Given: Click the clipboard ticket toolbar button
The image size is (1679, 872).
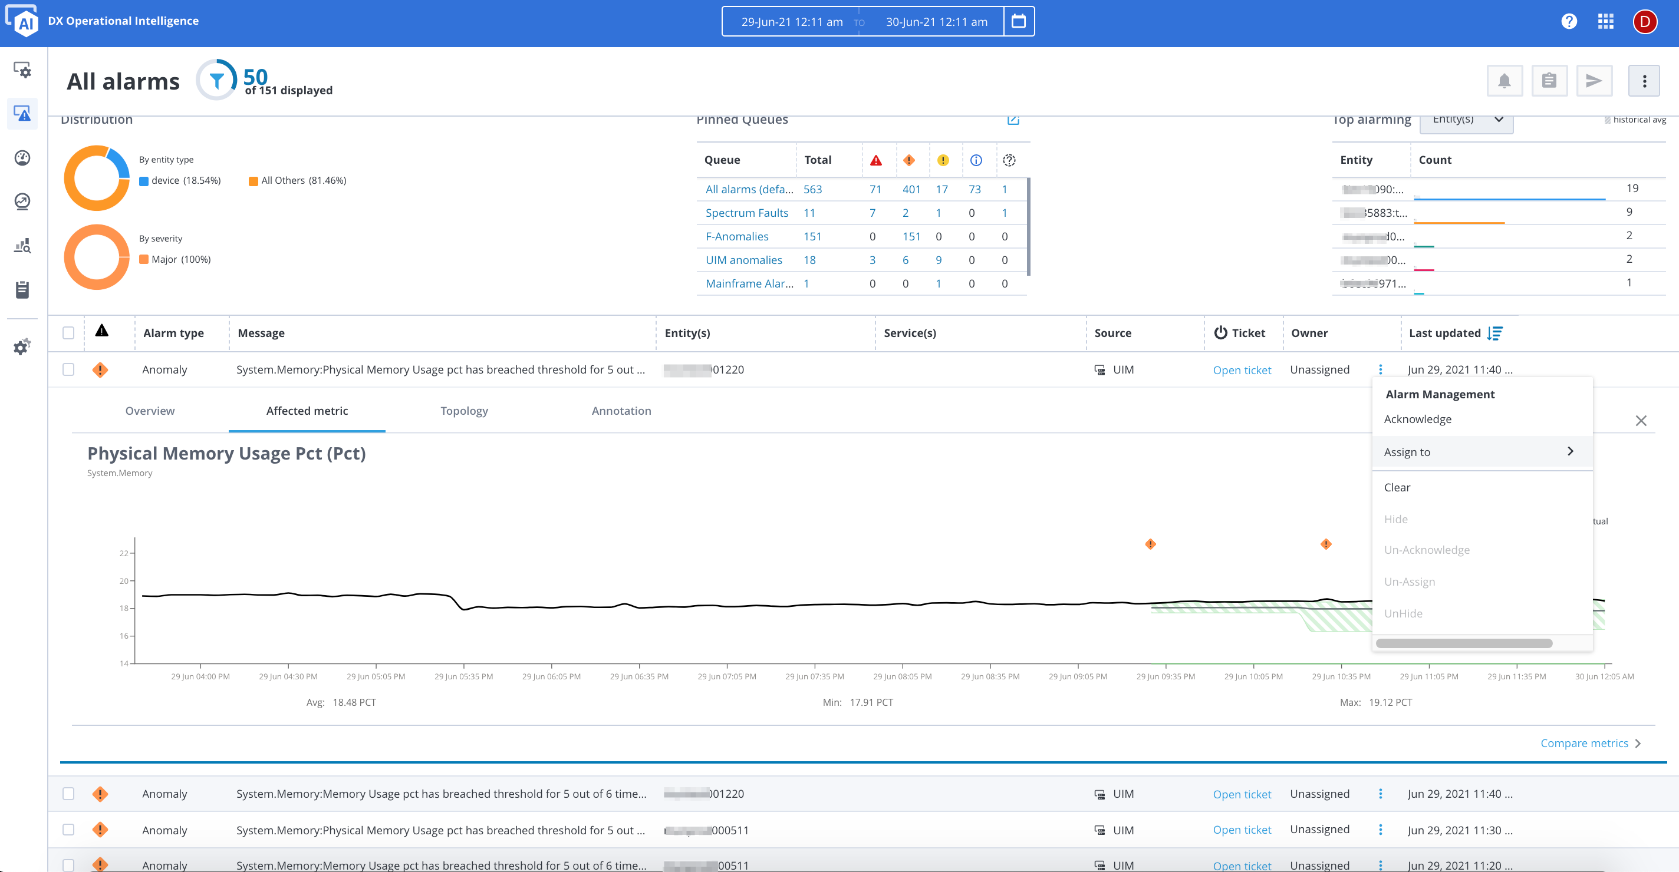Looking at the screenshot, I should pos(1549,81).
